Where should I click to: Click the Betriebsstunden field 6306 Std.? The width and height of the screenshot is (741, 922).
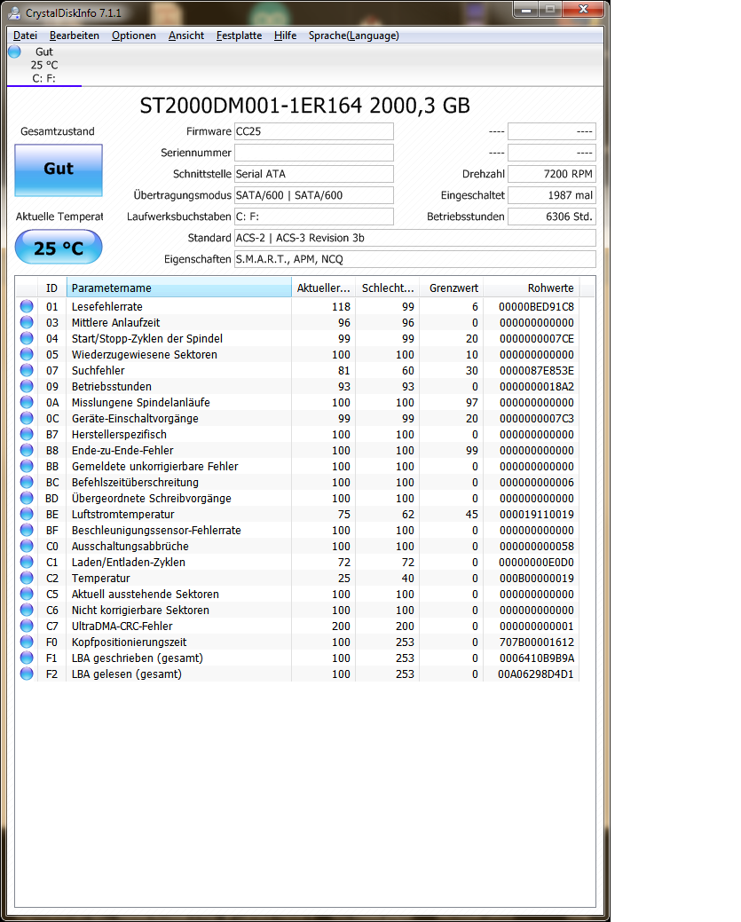point(552,217)
